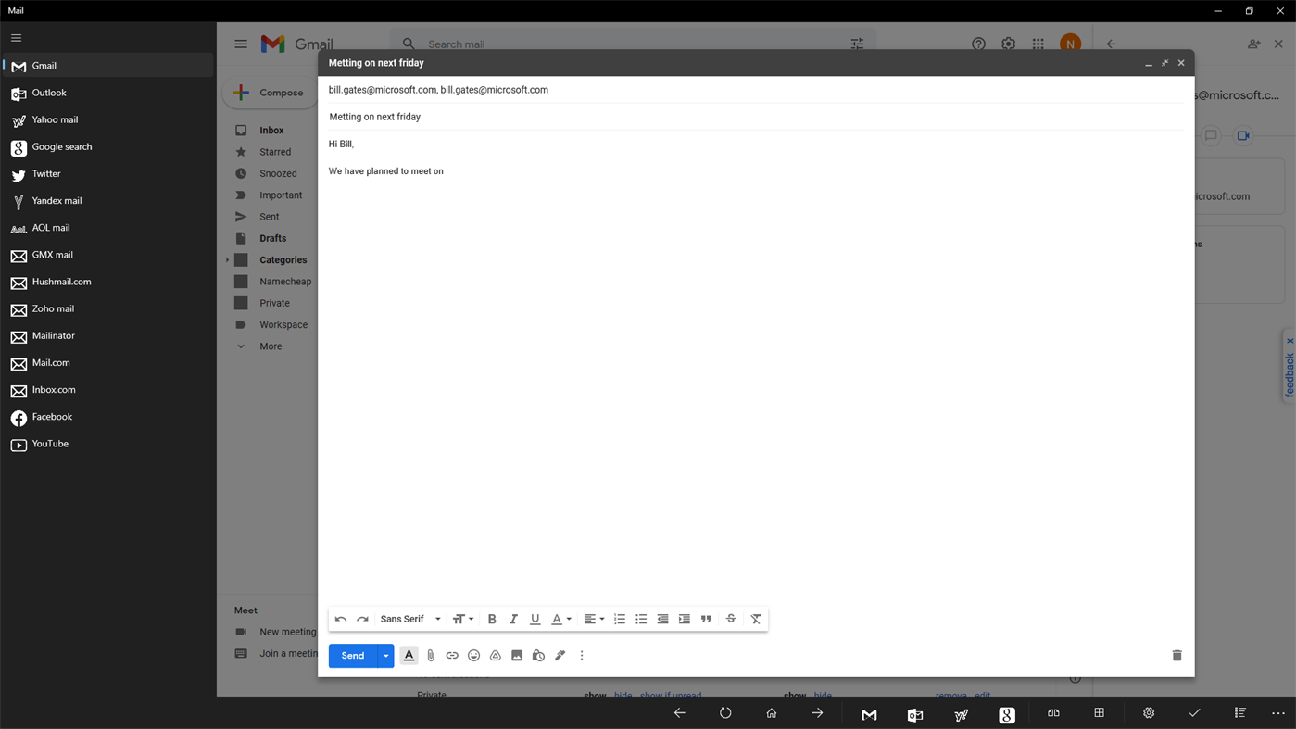This screenshot has height=729, width=1296.
Task: Click the subject field of the draft
Action: pyautogui.click(x=463, y=117)
